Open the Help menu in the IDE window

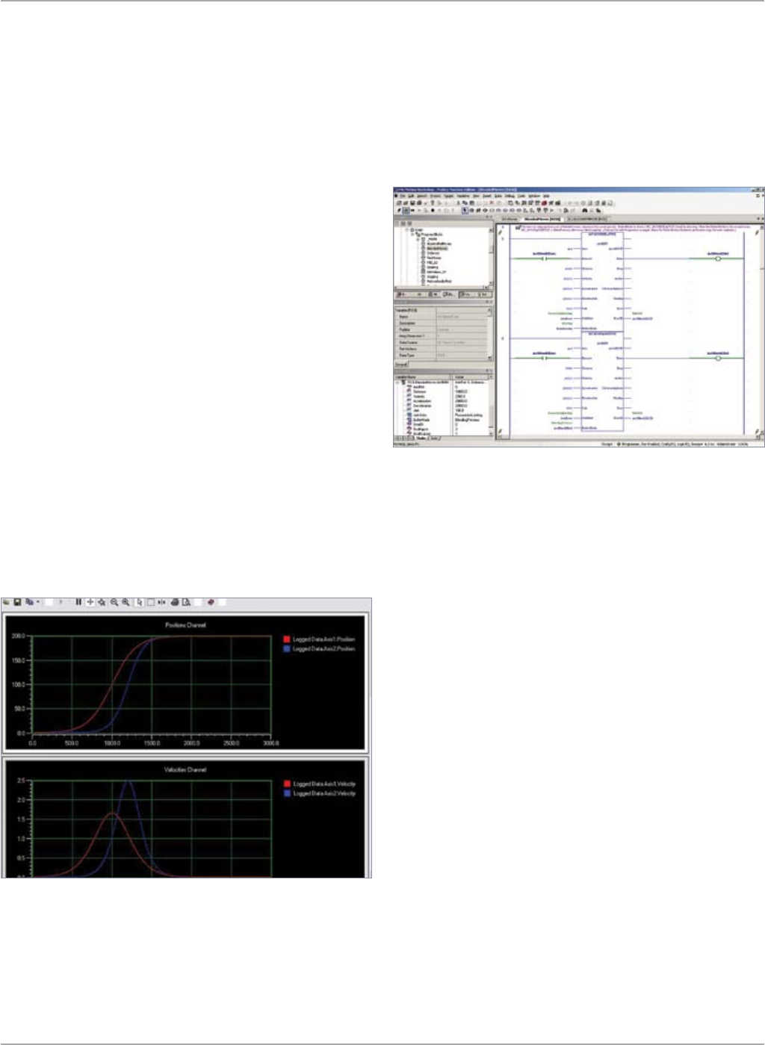(x=546, y=196)
